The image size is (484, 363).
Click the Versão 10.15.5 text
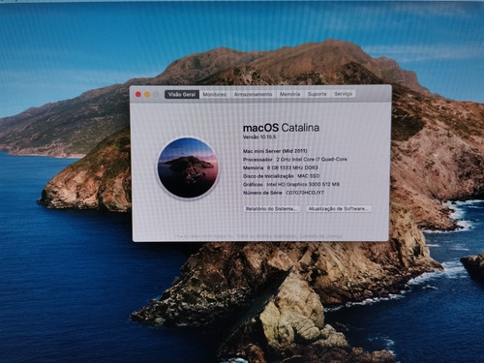[x=259, y=136]
